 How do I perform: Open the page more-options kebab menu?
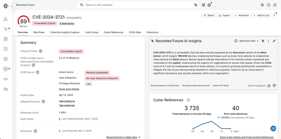pos(274,15)
